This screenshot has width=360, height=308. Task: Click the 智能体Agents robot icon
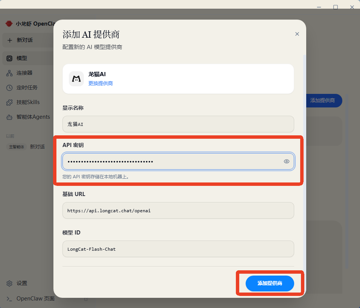pos(9,117)
